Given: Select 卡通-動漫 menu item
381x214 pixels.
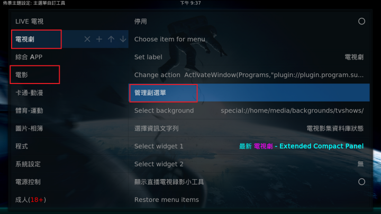Looking at the screenshot, I should tap(70, 92).
